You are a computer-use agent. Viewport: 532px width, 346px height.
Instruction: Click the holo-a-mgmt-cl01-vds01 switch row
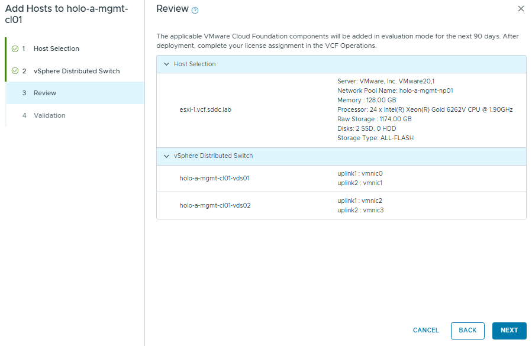[214, 178]
